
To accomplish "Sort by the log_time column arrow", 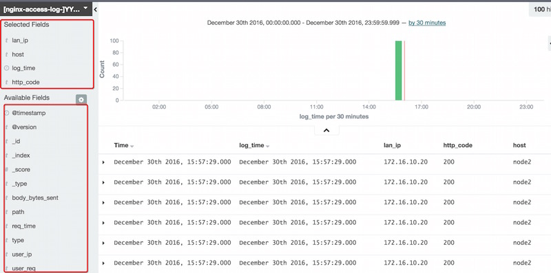I will click(x=267, y=146).
